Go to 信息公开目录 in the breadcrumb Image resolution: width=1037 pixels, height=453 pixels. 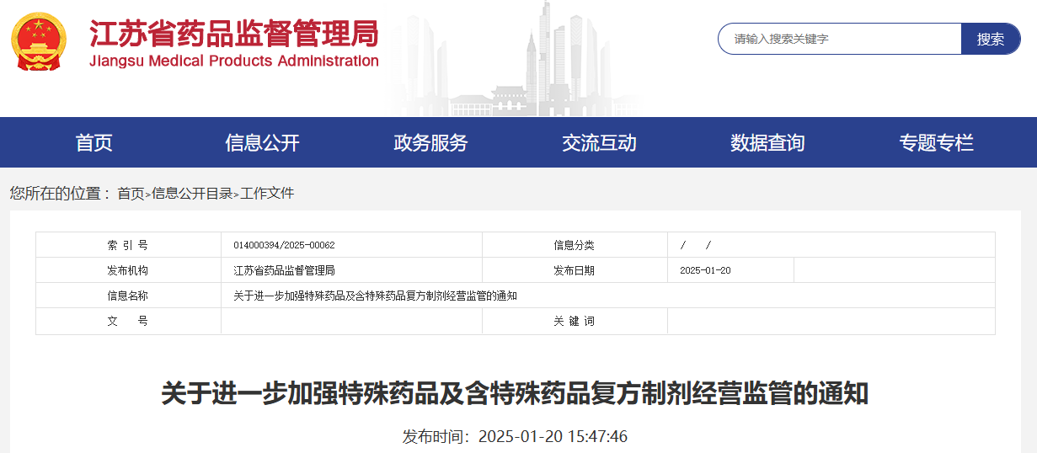tap(192, 194)
